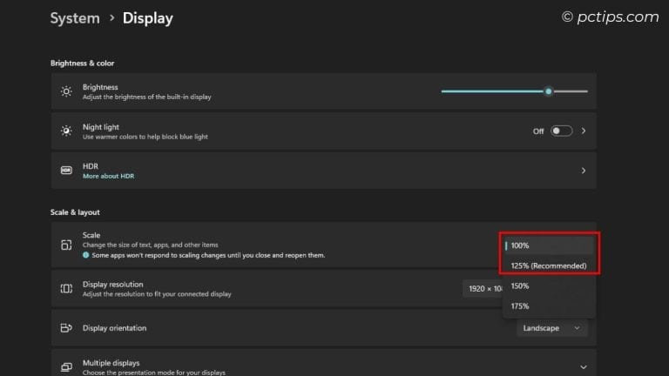Open HDR settings chevron
The image size is (669, 376).
(x=584, y=171)
